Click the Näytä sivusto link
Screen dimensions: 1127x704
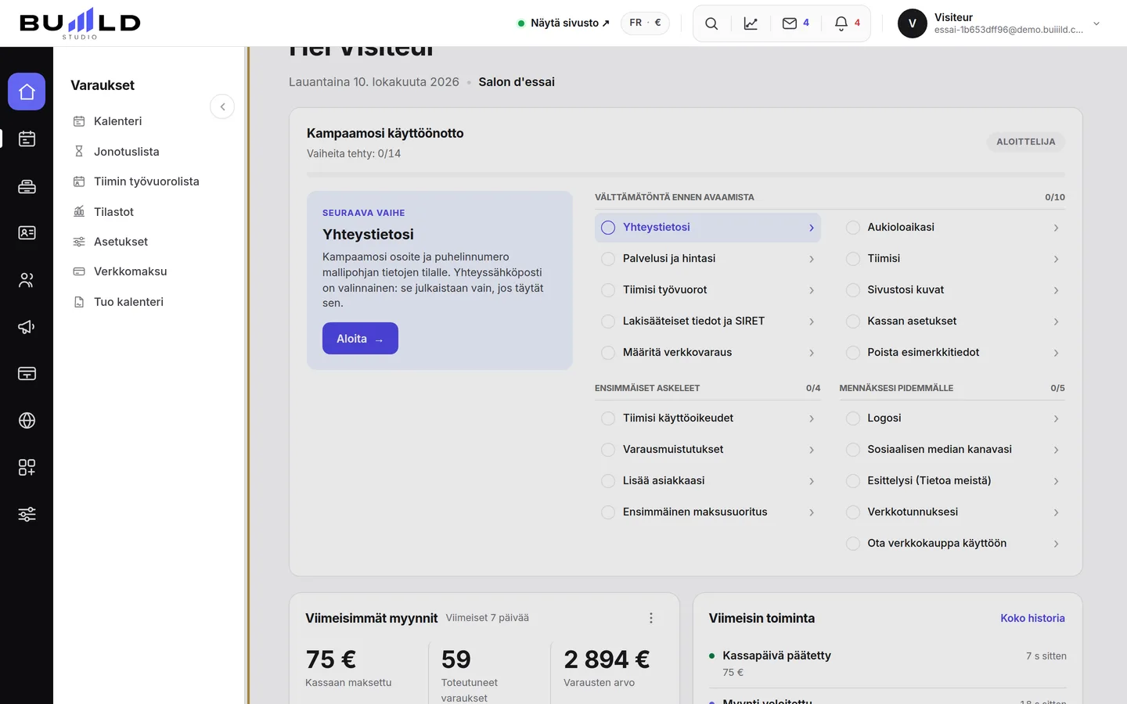(x=563, y=23)
